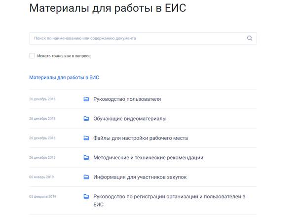Click the 05 февраль 2019 date
The height and width of the screenshot is (219, 296).
pos(42,196)
